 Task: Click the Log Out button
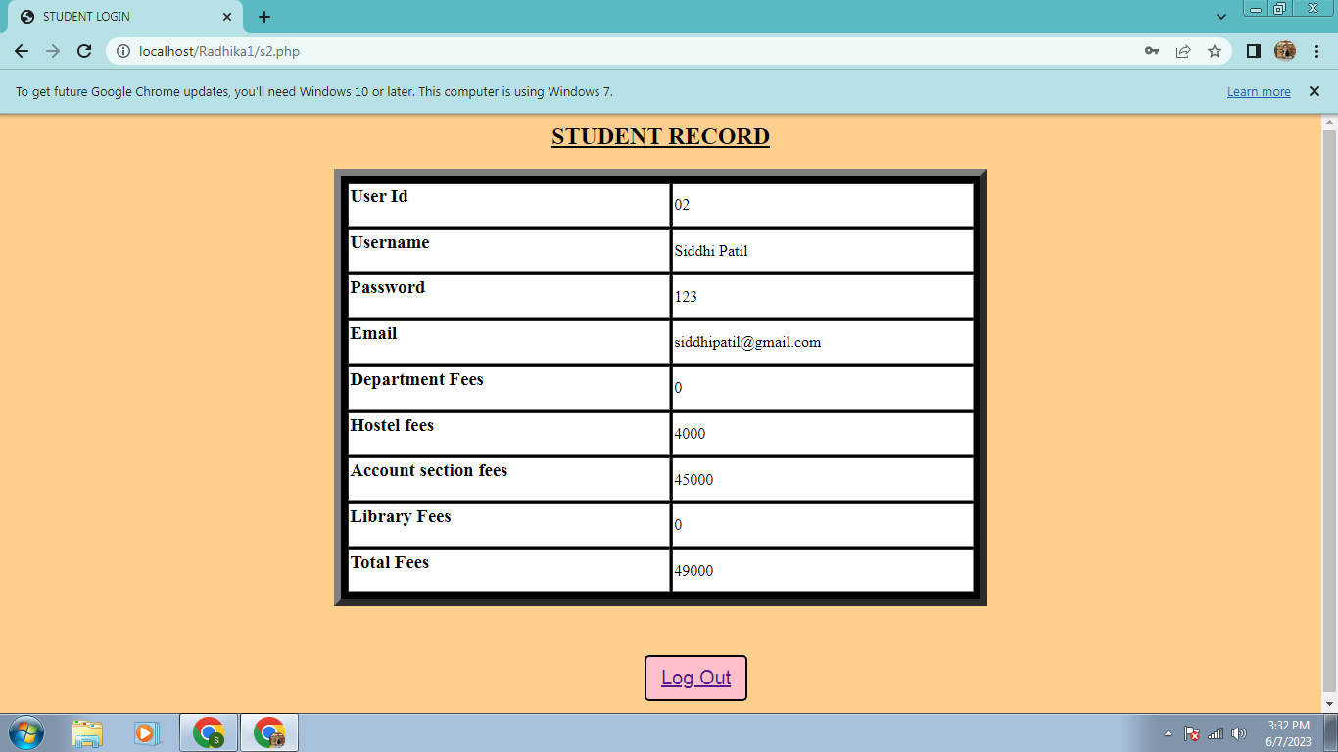pyautogui.click(x=695, y=677)
